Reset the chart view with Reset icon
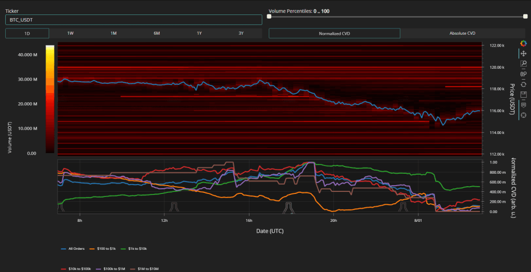This screenshot has height=272, width=531. pos(524,84)
